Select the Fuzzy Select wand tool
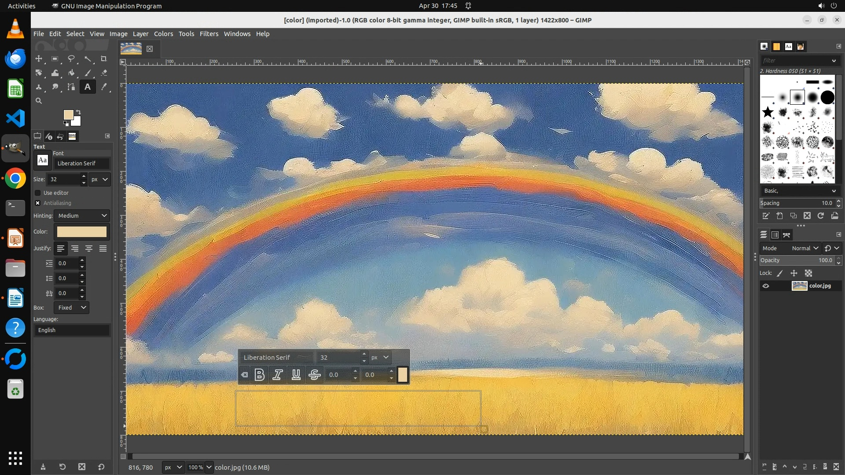 click(88, 59)
